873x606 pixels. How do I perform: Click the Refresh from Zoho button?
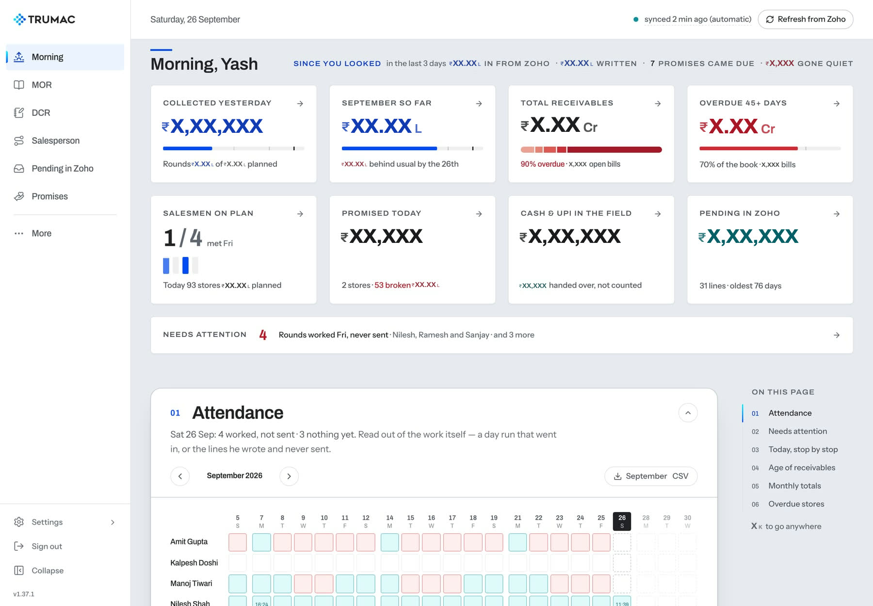click(806, 19)
